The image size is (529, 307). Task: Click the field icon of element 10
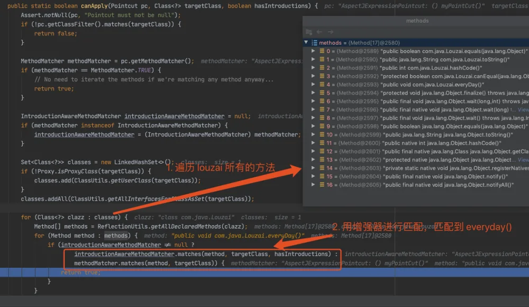(x=322, y=134)
